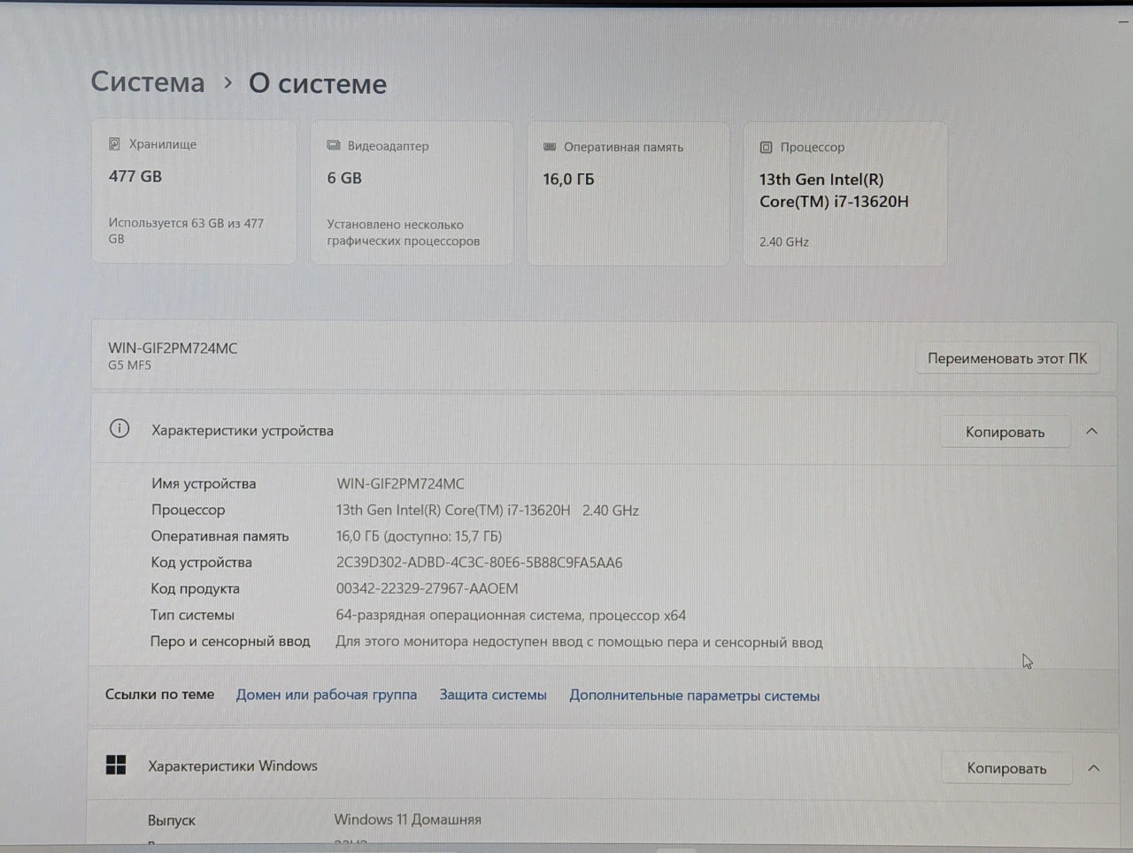Image resolution: width=1133 pixels, height=853 pixels.
Task: Click the WIN-GIF2PM724MC computer name header
Action: (x=173, y=348)
